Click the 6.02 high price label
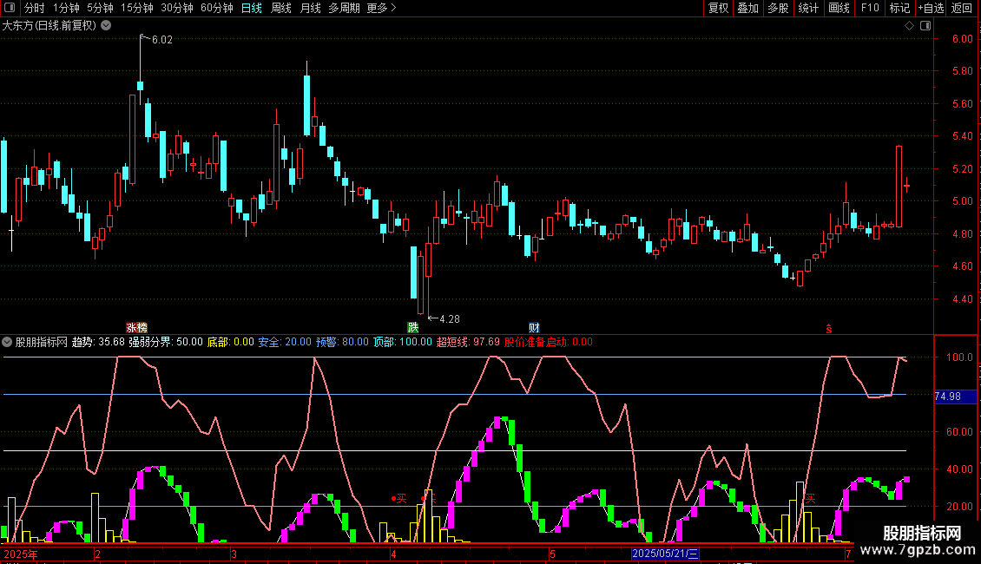 pyautogui.click(x=162, y=40)
